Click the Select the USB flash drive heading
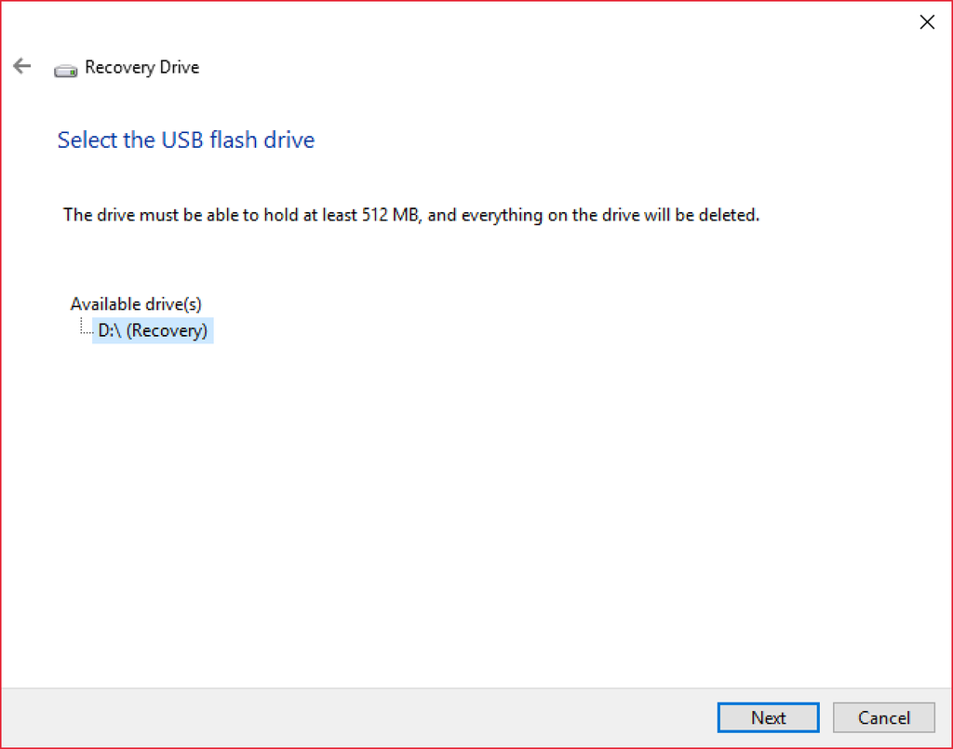Image resolution: width=953 pixels, height=749 pixels. [x=185, y=140]
